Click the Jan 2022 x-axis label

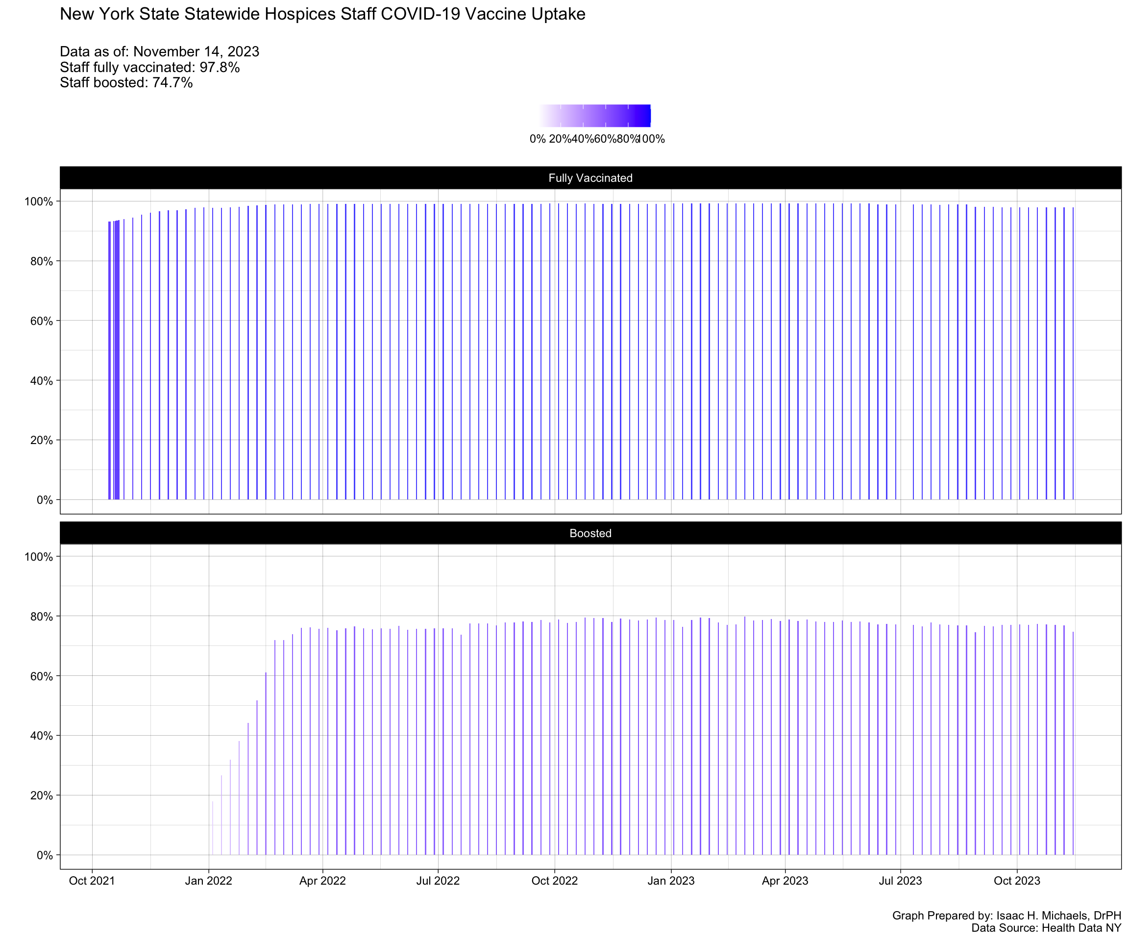209,881
